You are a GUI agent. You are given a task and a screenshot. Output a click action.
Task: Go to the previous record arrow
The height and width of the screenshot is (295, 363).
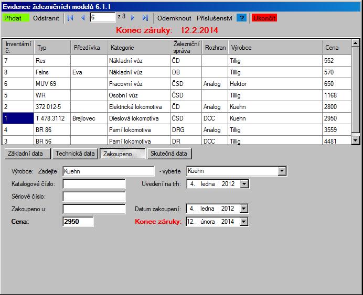[82, 18]
